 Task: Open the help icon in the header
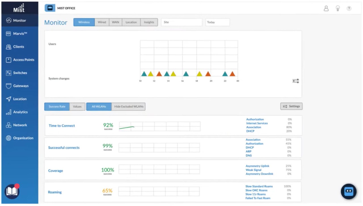coord(349,9)
